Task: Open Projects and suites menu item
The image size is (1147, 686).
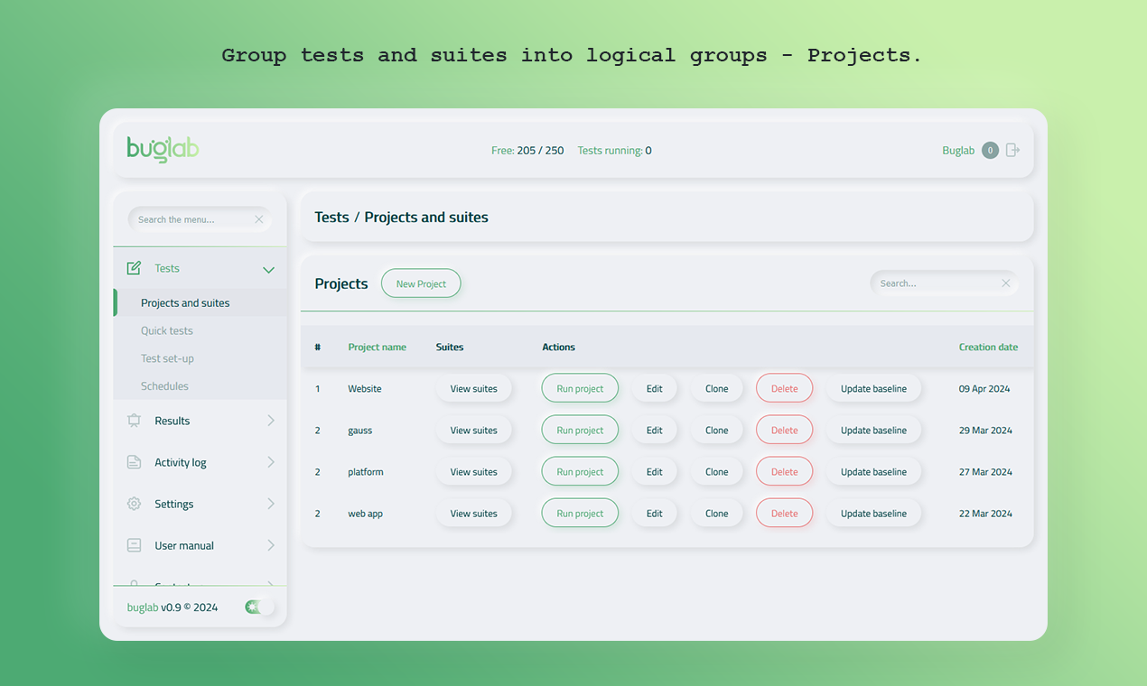Action: [200, 302]
